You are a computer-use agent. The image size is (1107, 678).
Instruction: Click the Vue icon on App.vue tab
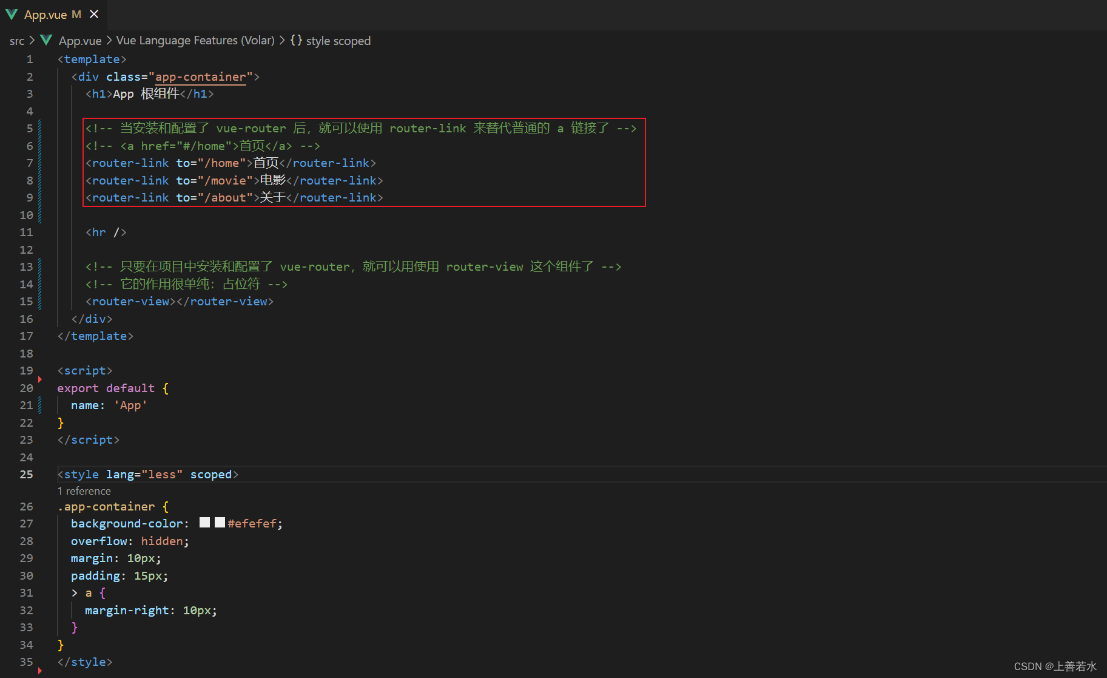pos(12,14)
